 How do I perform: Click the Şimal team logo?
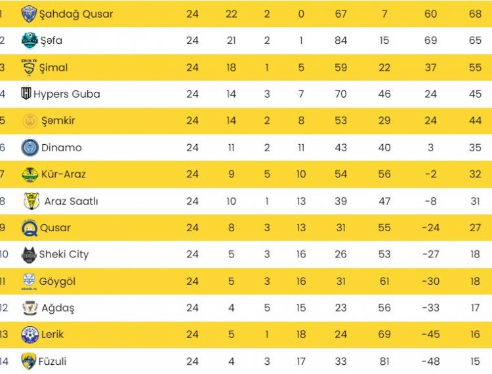(x=29, y=67)
